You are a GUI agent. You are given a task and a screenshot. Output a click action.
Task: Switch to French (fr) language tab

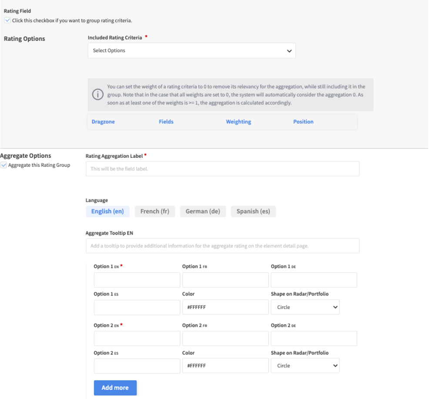coord(155,212)
